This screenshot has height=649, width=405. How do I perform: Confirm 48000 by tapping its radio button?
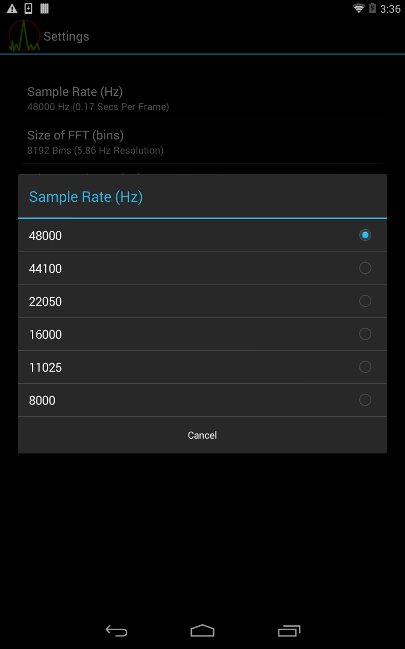[x=365, y=235]
